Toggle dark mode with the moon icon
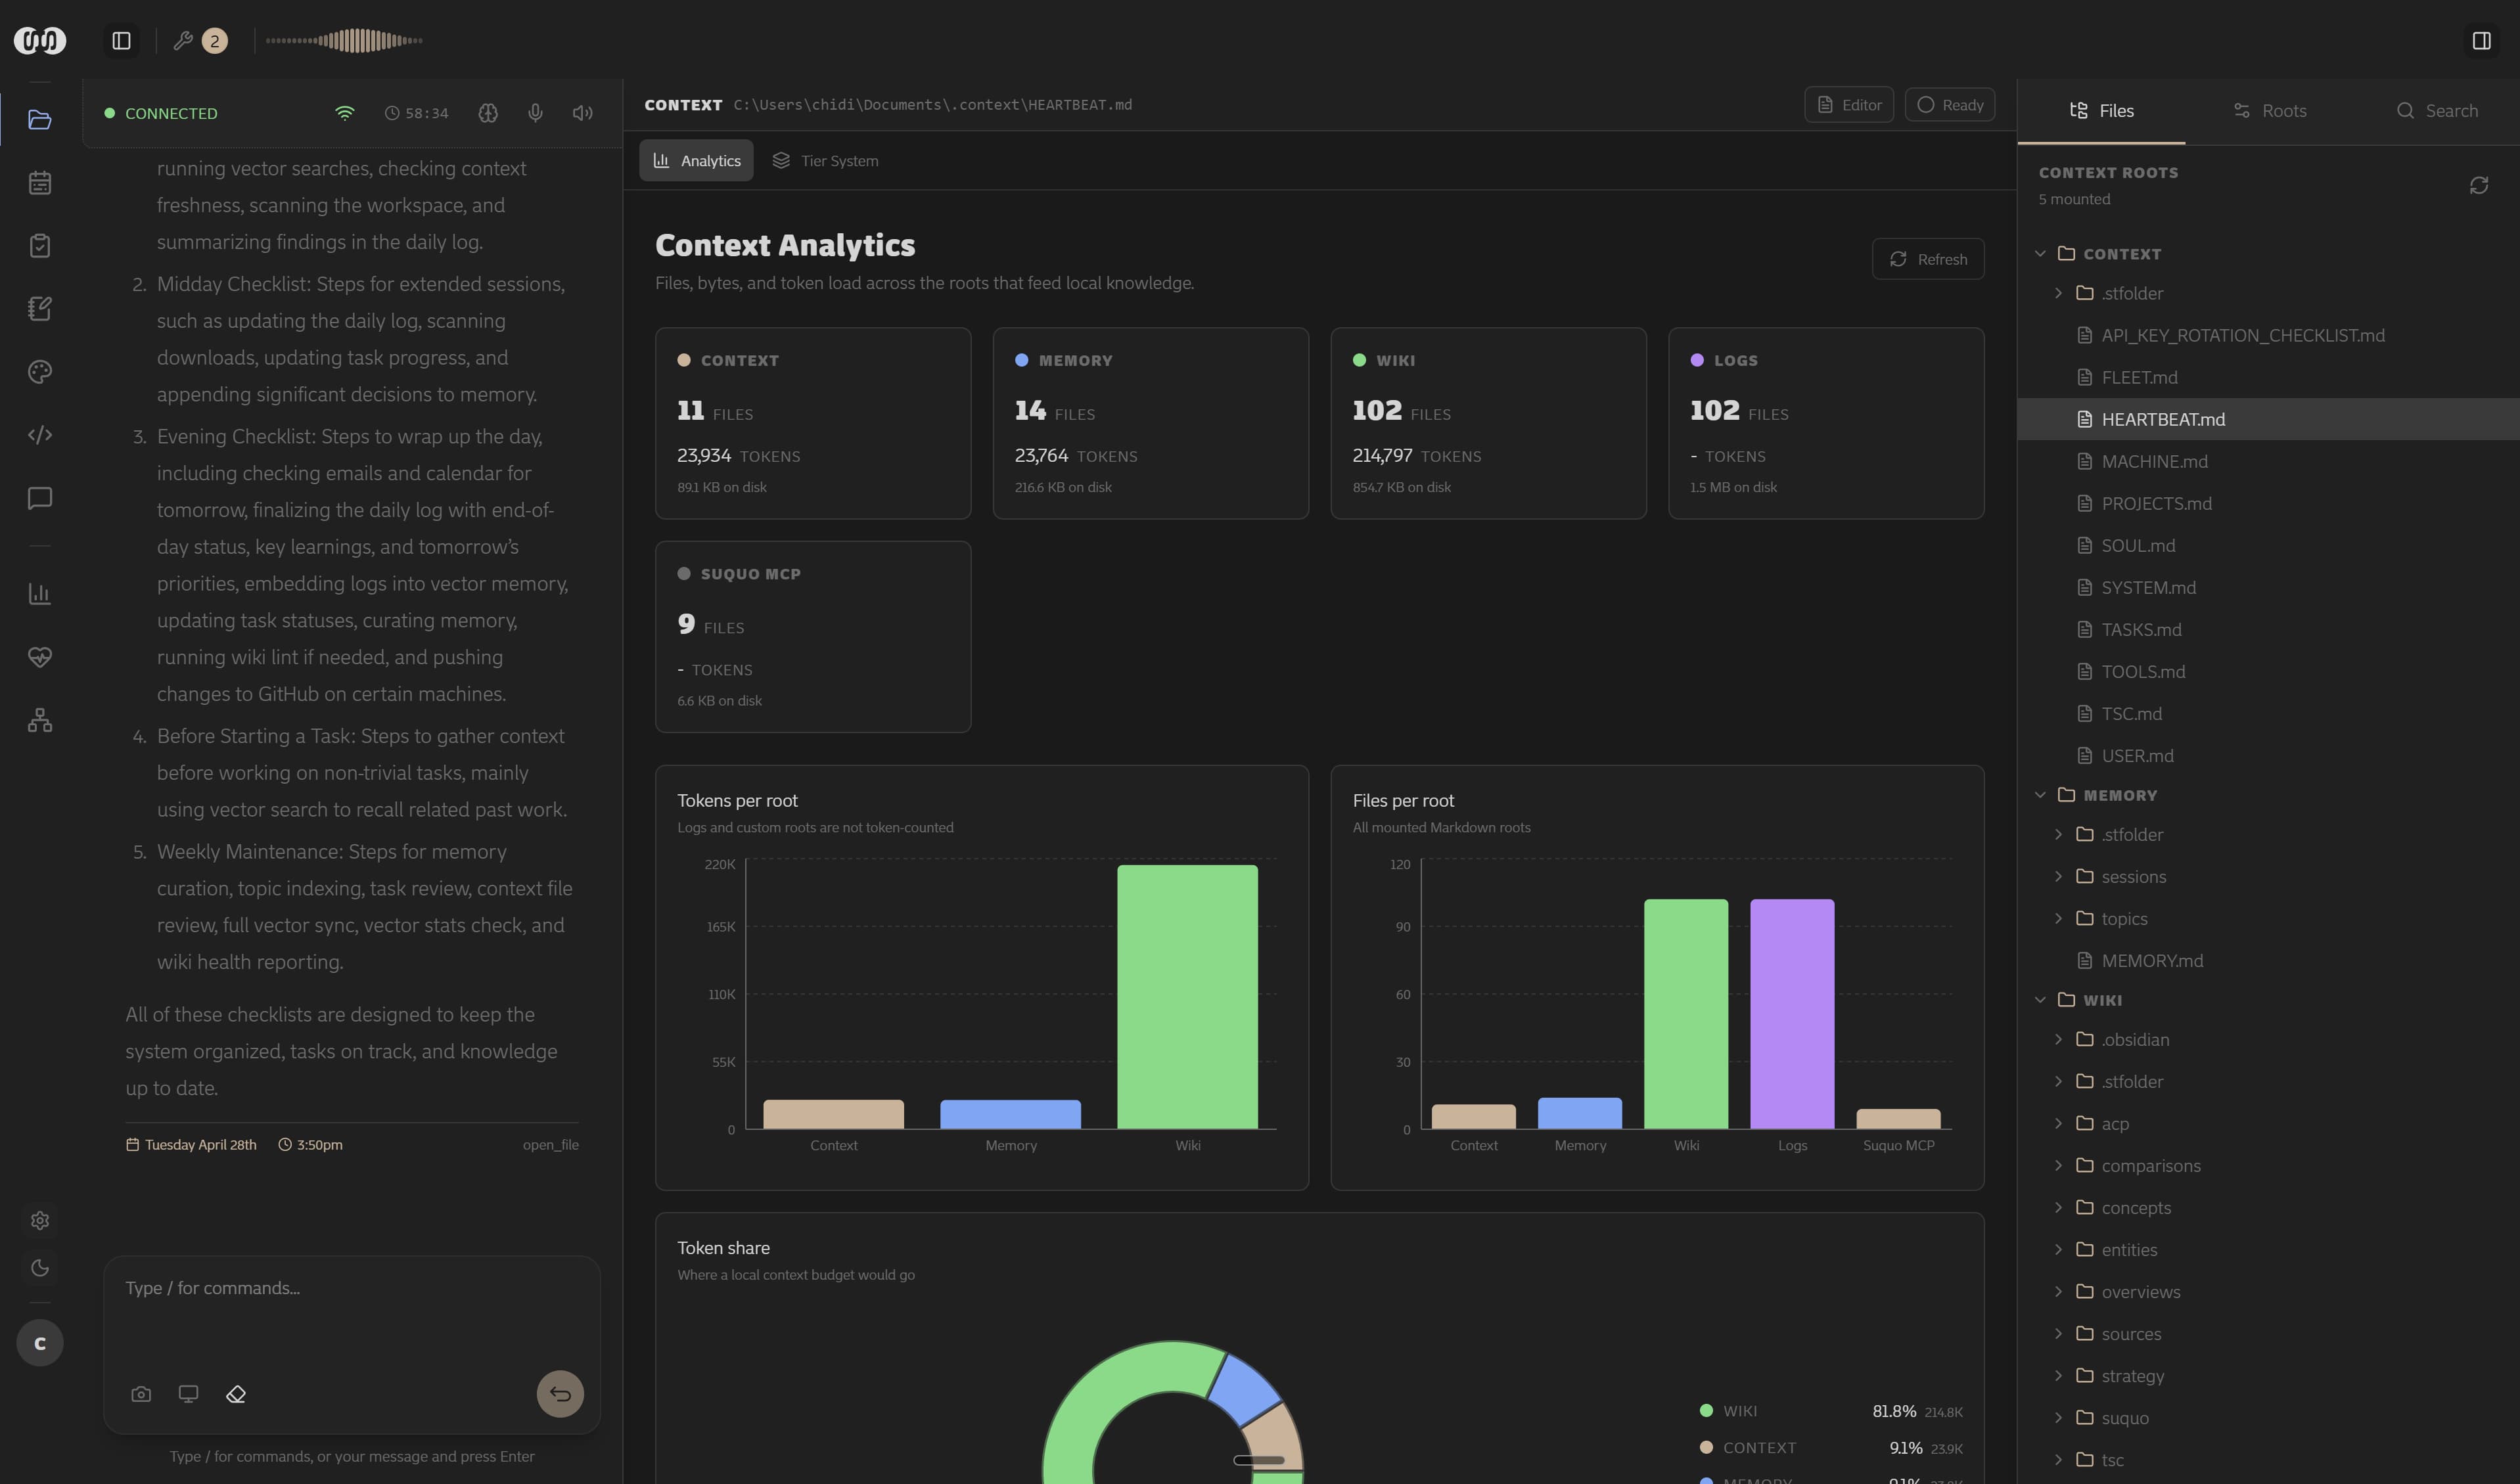Screen dimensions: 2520x1484 [40, 1268]
